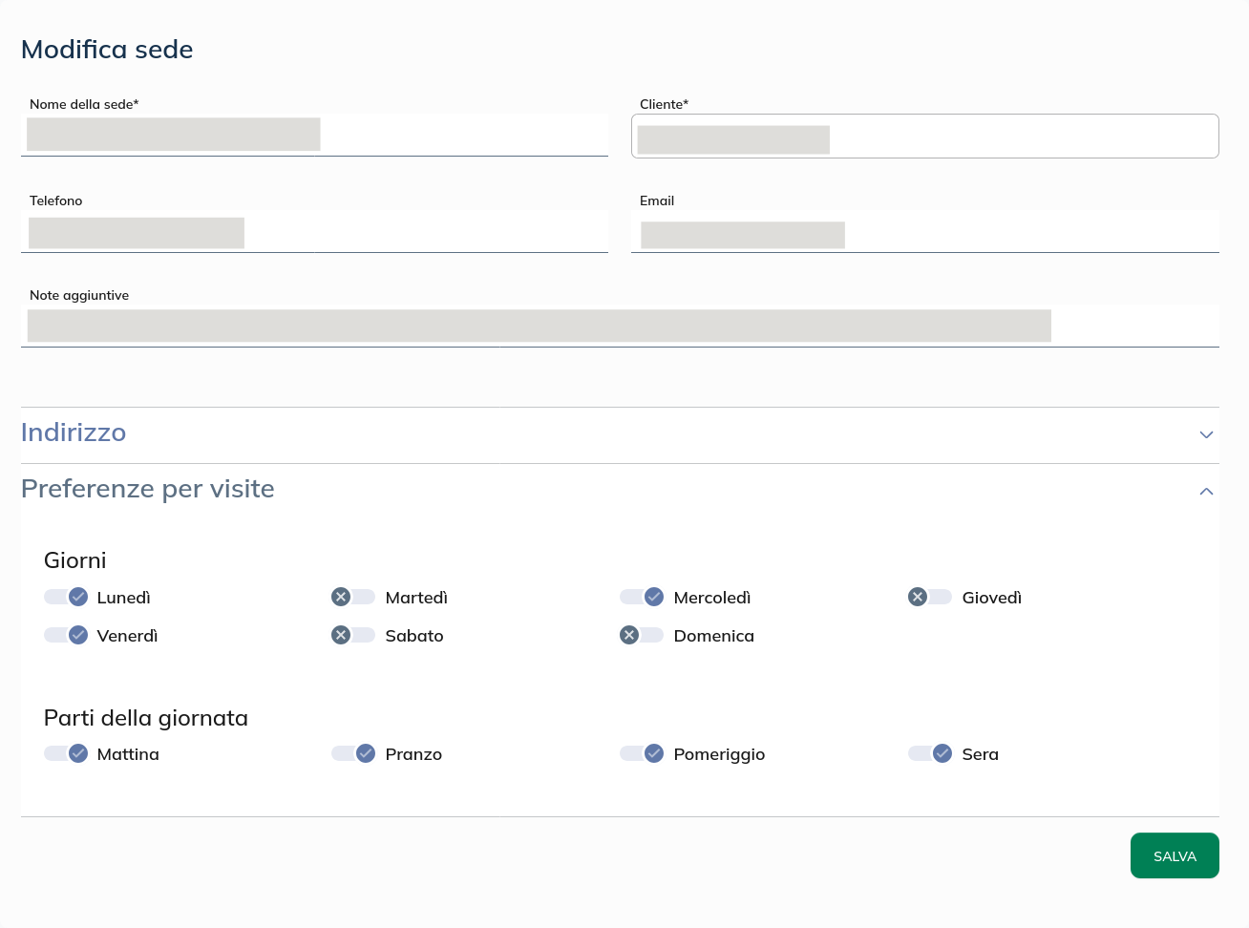This screenshot has width=1249, height=928.
Task: Disable the Mattina time toggle
Action: (x=66, y=754)
